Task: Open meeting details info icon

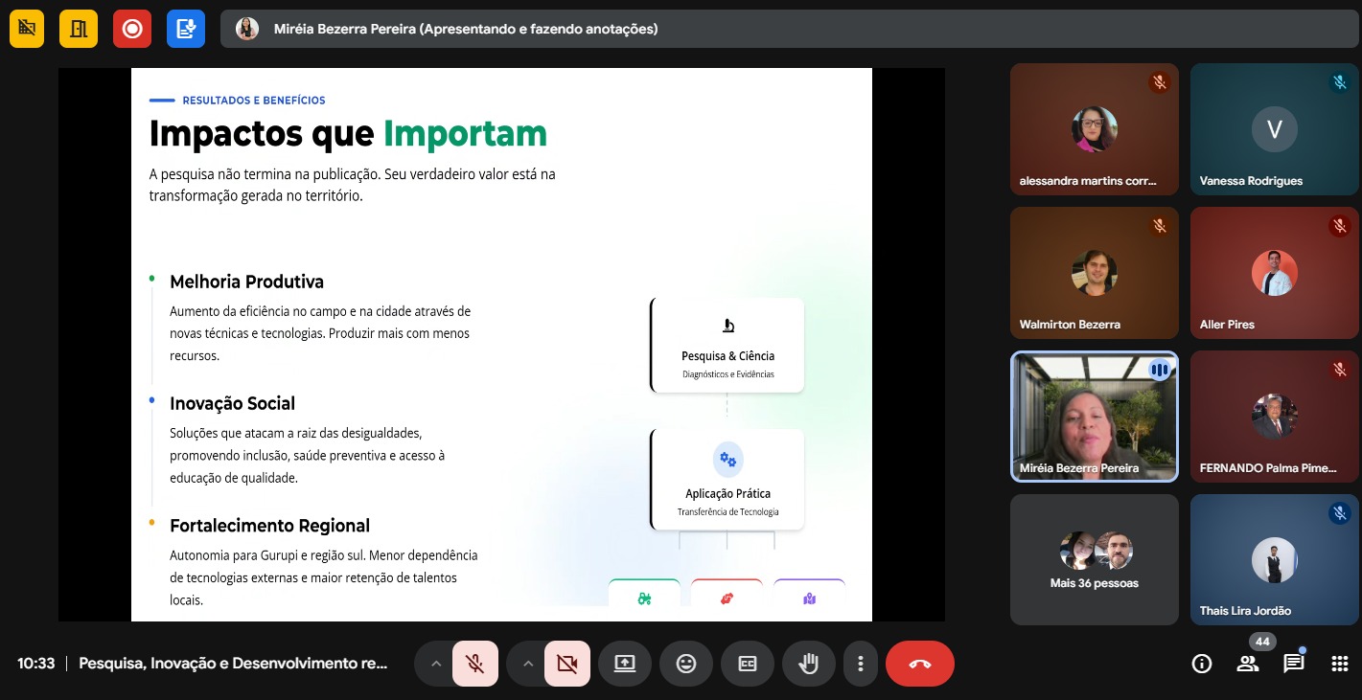Action: click(x=1201, y=664)
